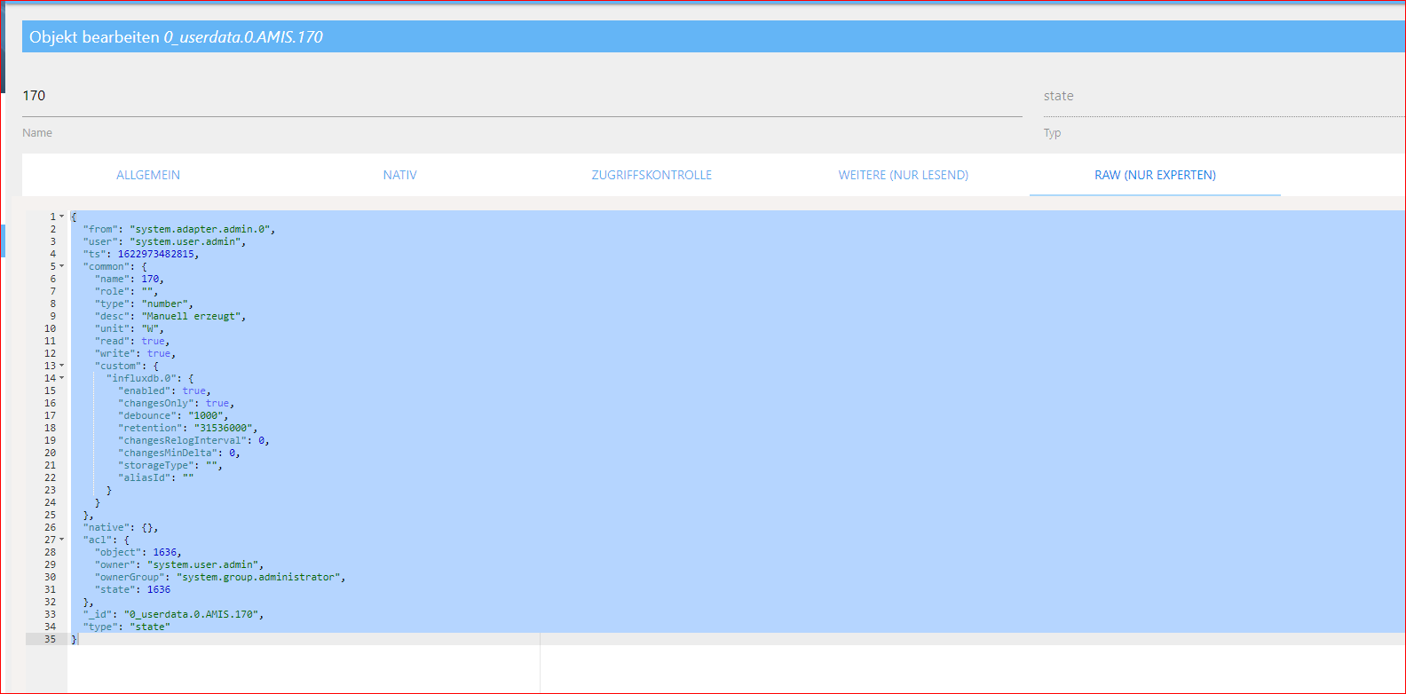This screenshot has height=694, width=1406.
Task: Open the ZUGRIFFSKONTROLLE tab
Action: pos(652,175)
